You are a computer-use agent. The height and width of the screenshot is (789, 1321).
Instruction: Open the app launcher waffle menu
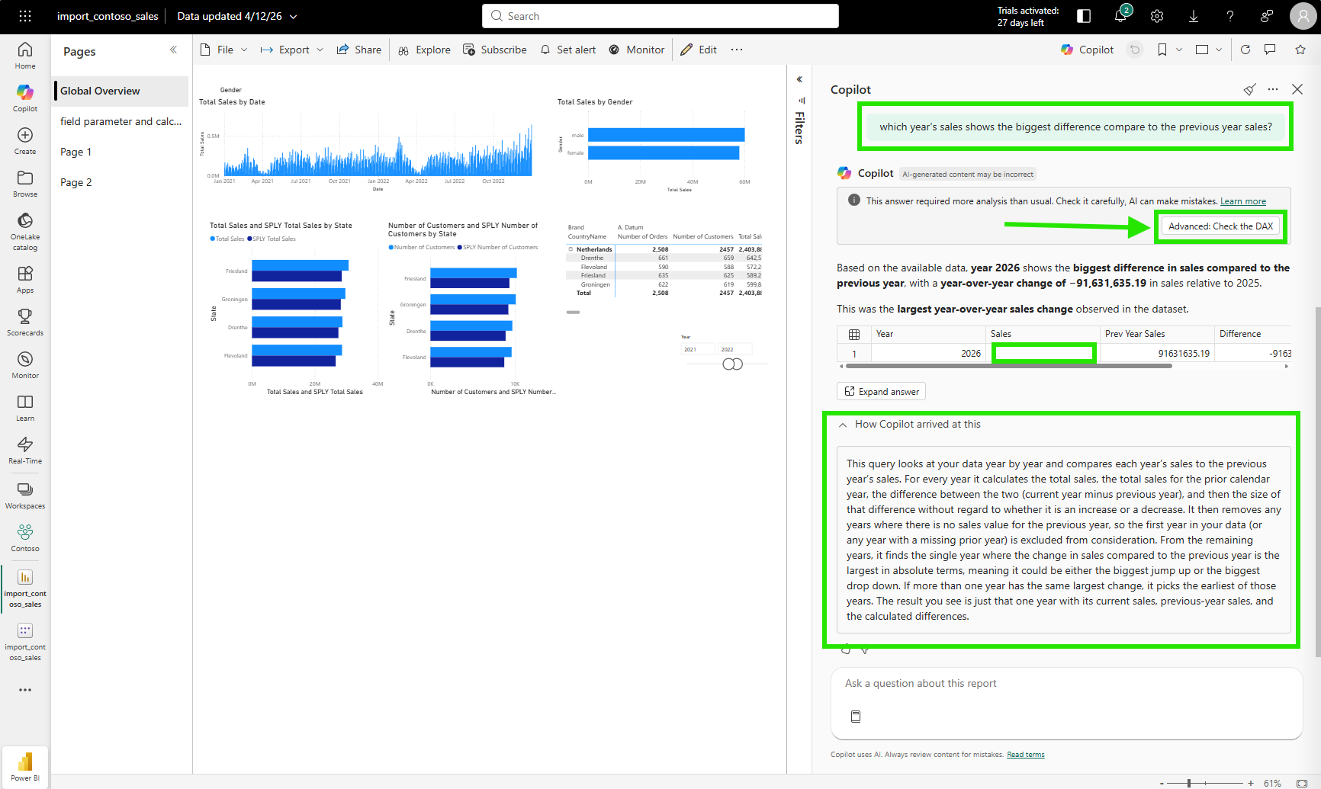click(25, 16)
